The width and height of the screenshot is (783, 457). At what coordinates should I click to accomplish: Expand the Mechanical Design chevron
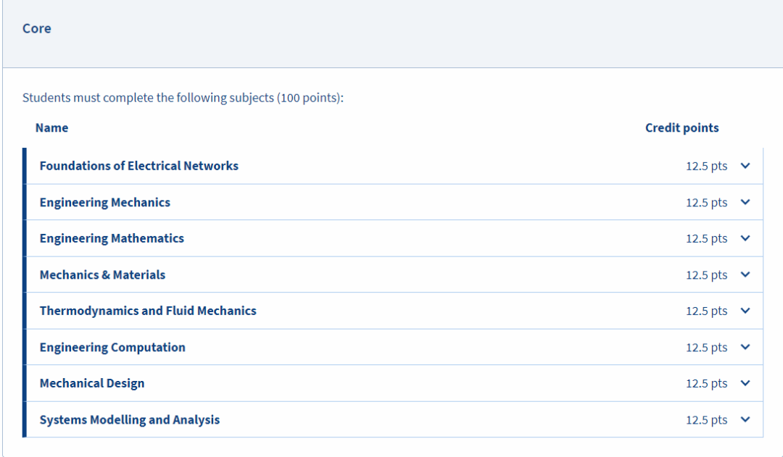(745, 383)
